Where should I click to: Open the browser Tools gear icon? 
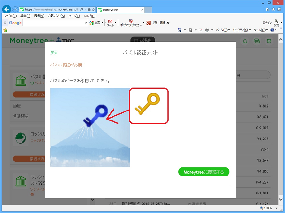[279, 9]
